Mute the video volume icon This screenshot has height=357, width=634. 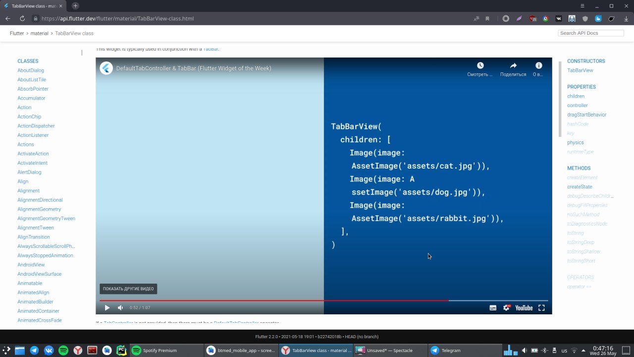[120, 308]
